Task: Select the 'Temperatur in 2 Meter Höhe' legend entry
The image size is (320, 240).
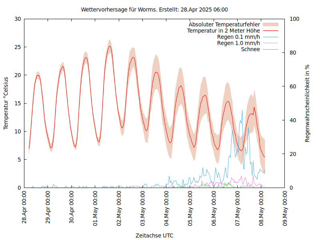Action: [224, 31]
